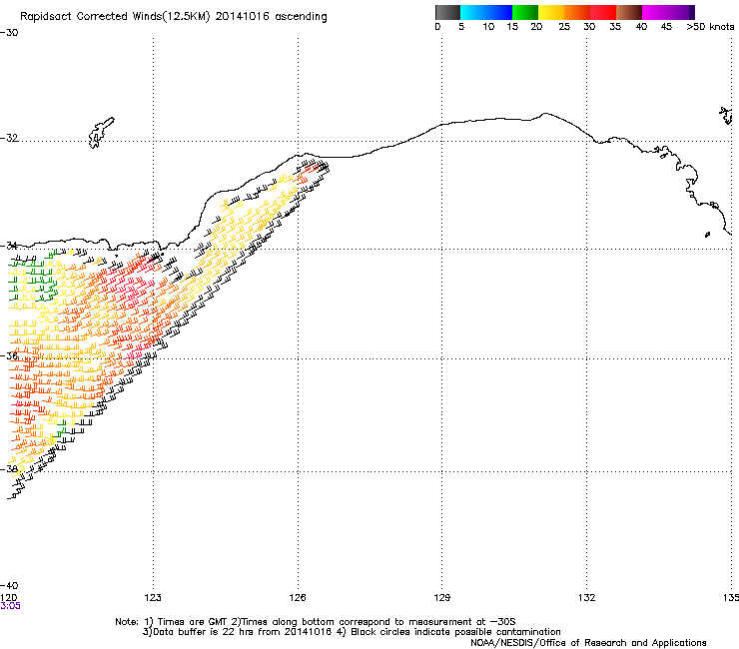The height and width of the screenshot is (649, 739).
Task: Click the small island near 122 longitude
Action: [x=101, y=133]
